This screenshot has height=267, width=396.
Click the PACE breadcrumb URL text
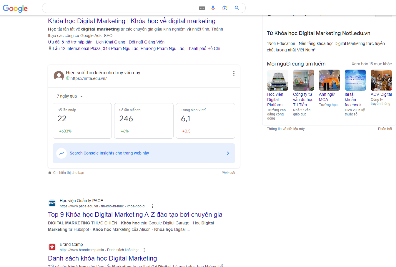pos(104,206)
